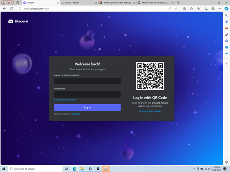
Task: Open Microsoft Edge from the taskbar
Action: (75, 169)
